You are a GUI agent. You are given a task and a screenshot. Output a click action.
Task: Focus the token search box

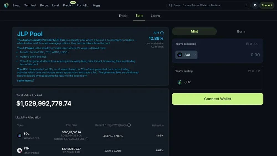(x=208, y=5)
